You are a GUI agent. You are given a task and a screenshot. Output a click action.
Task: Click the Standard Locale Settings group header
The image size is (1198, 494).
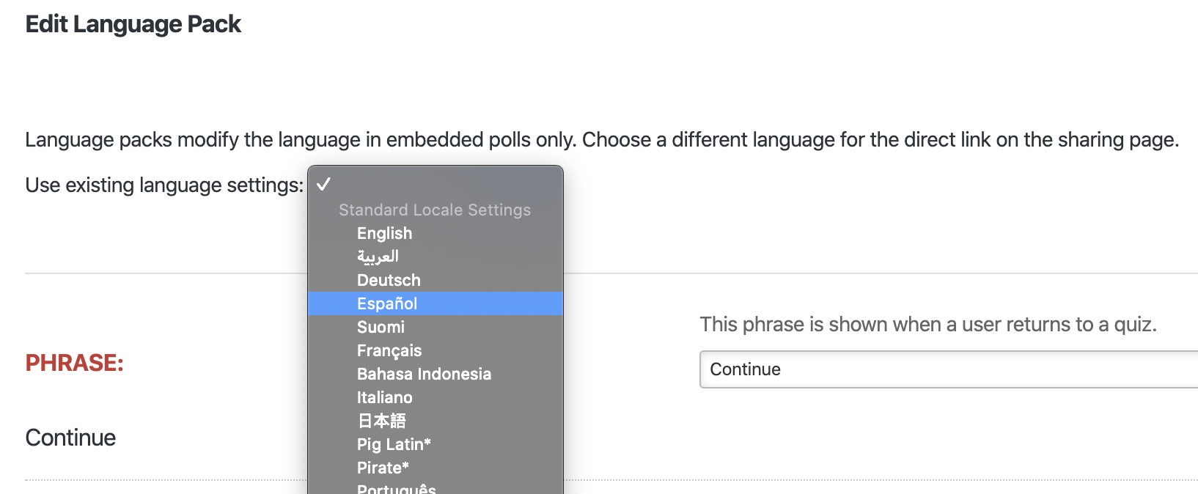click(x=434, y=210)
